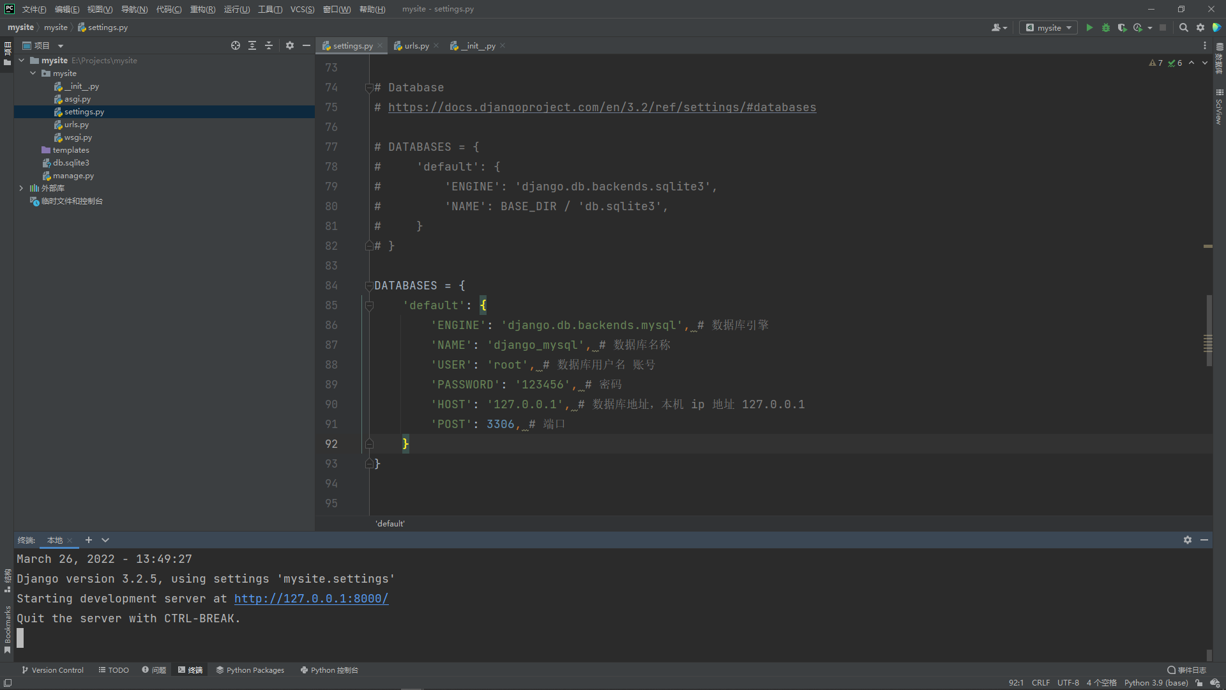Change the UTF-8 file encoding

tap(1068, 682)
